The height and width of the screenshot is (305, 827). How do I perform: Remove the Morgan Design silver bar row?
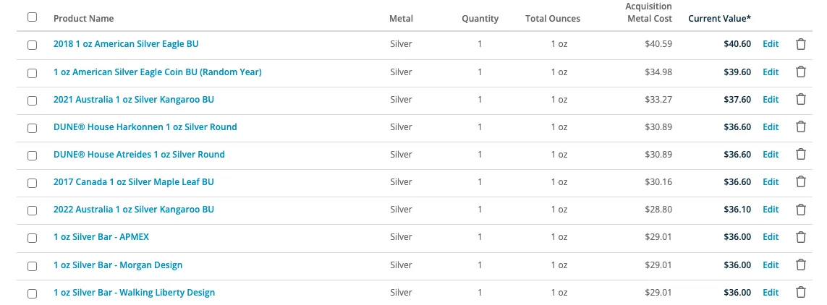801,265
